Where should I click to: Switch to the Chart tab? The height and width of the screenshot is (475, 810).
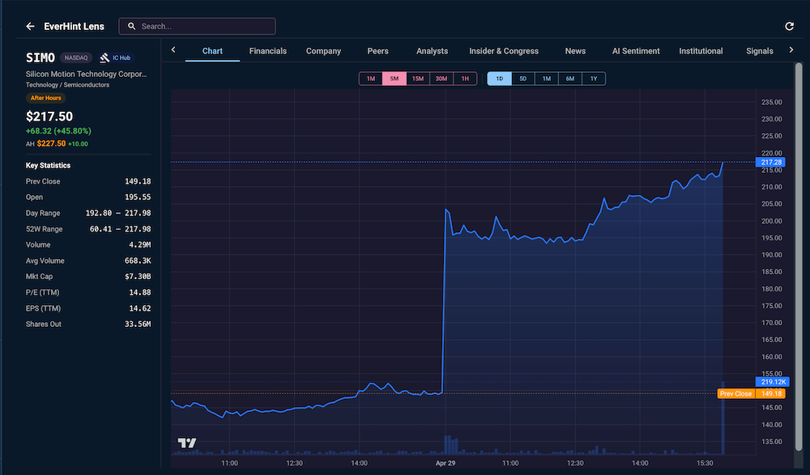212,51
